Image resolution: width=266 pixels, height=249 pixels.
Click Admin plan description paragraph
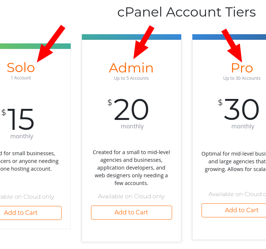[131, 168]
